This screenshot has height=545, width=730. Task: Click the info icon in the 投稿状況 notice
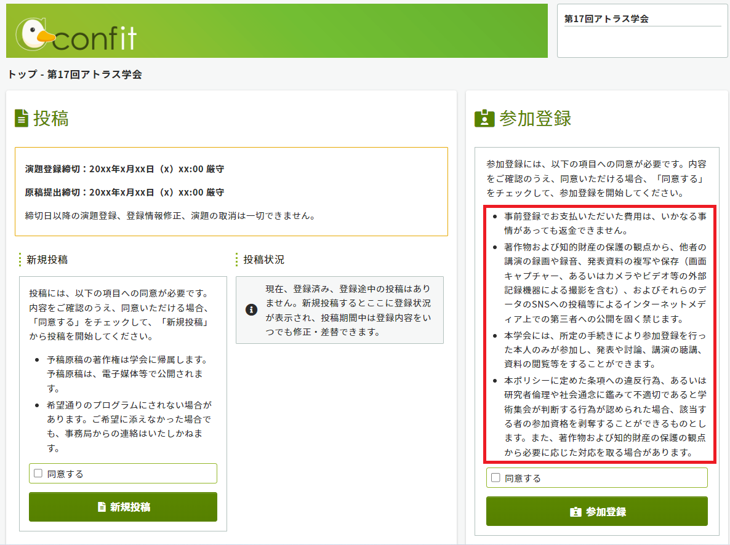(251, 309)
